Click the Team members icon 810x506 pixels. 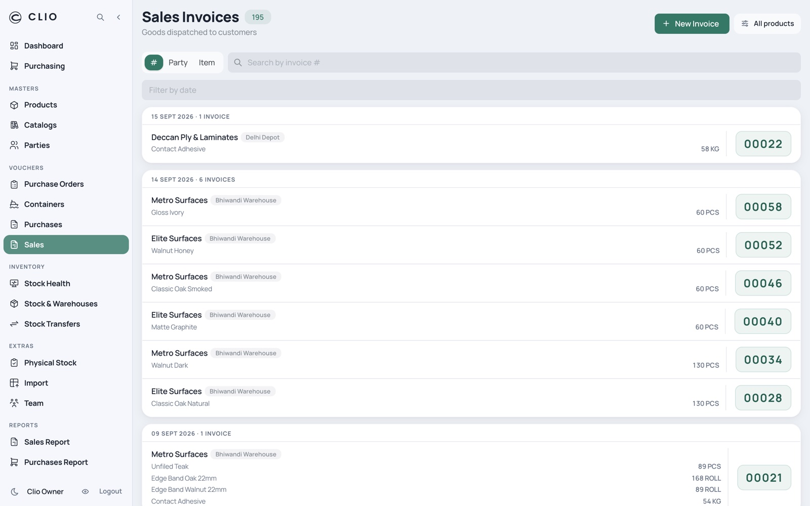[x=14, y=403]
